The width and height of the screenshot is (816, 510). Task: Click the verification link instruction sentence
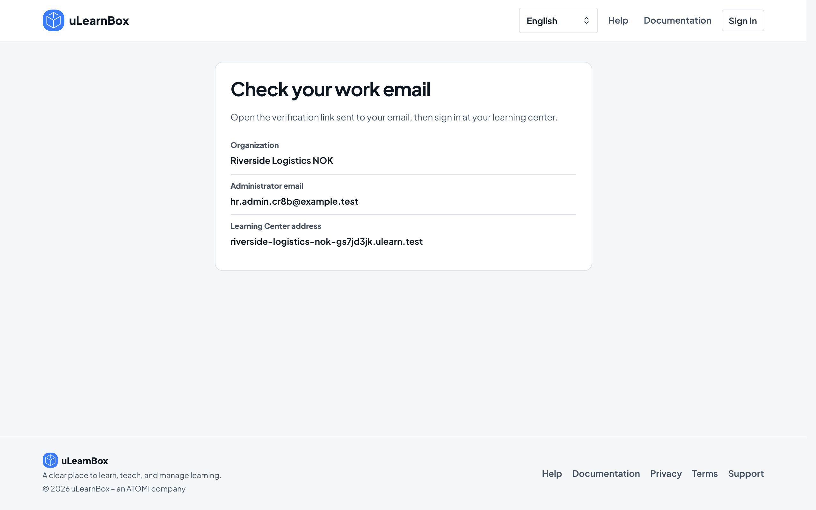(394, 117)
